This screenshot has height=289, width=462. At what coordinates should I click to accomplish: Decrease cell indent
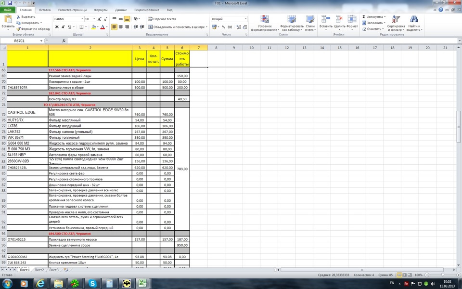point(136,27)
